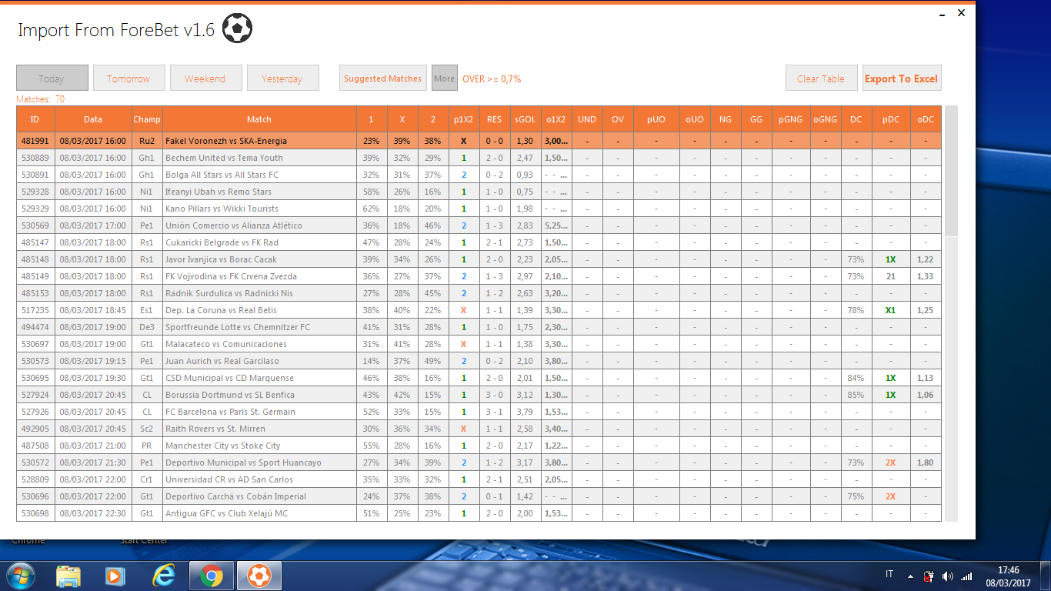Select Ifeanyi Ubah vs Remo Stars
This screenshot has width=1051, height=591.
[479, 192]
